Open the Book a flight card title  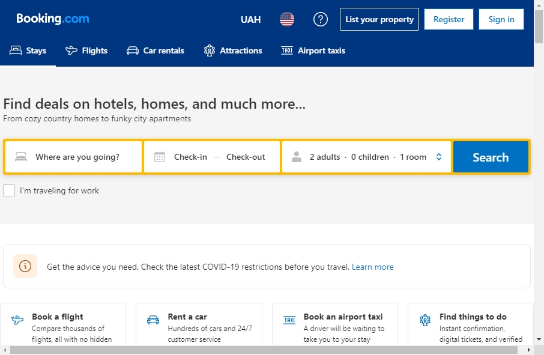coord(58,317)
